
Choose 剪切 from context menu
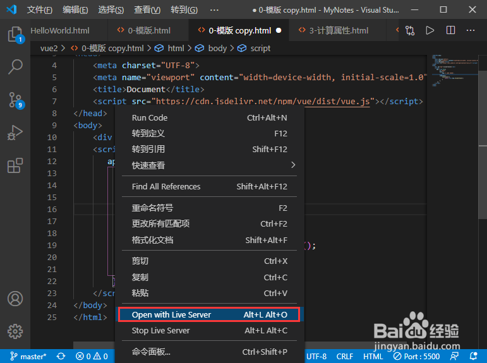(x=209, y=261)
